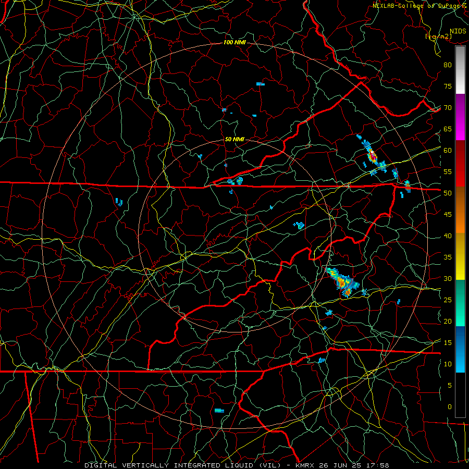This screenshot has height=469, width=469.
Task: Click the 50 NMI range ring label
Action: (234, 139)
